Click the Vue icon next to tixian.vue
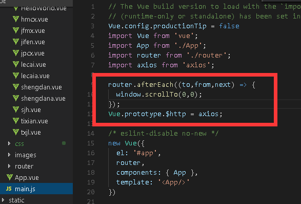The image size is (301, 204). coord(16,121)
